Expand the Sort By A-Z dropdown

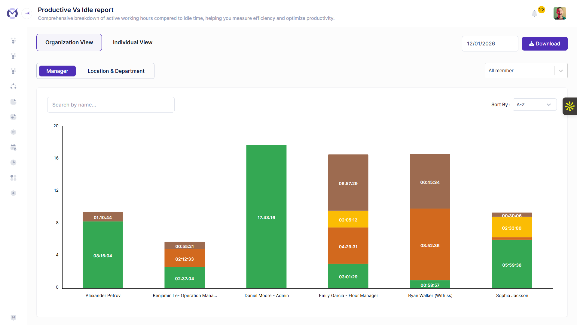[x=535, y=104]
